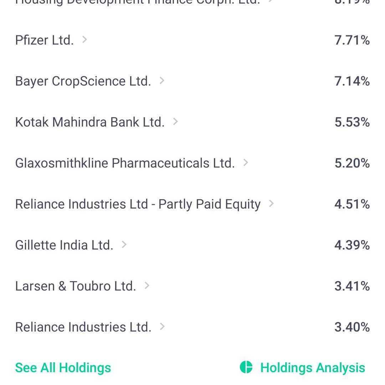Open the chevron beside Reliance Industries Ltd.

coord(162,327)
